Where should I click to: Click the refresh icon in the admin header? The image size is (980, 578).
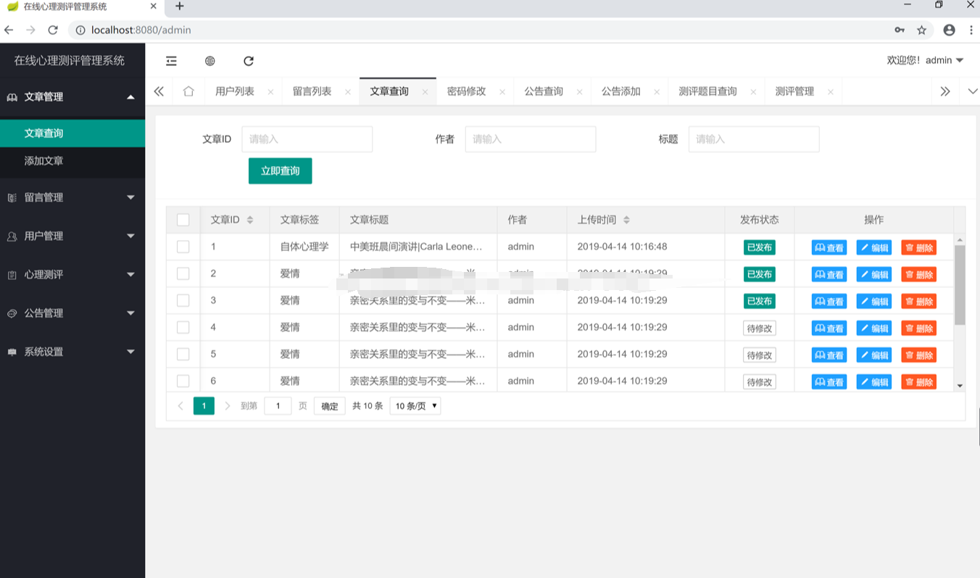click(x=249, y=61)
